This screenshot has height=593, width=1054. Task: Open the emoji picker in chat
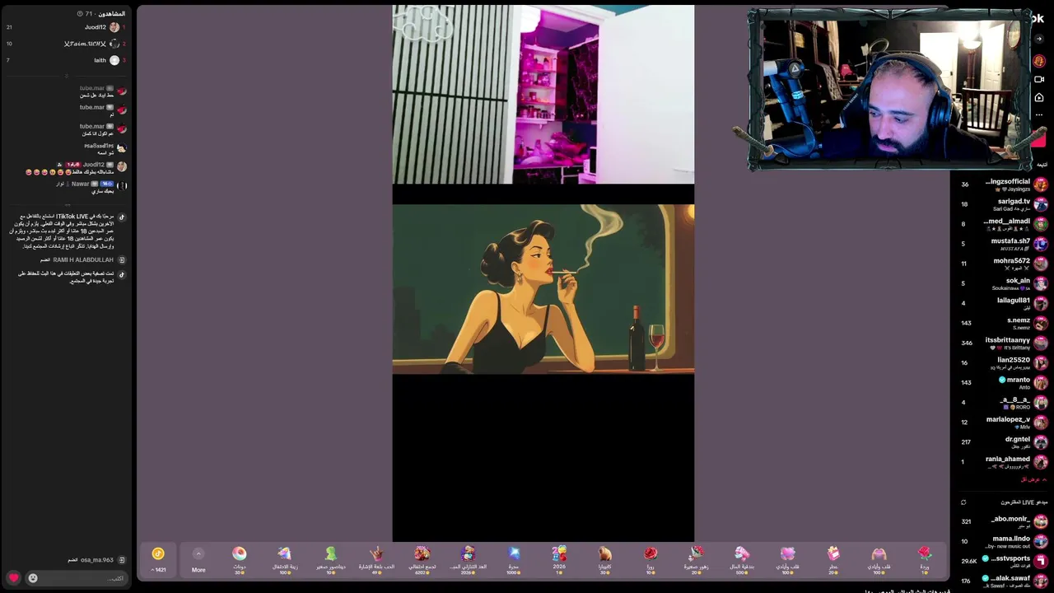pyautogui.click(x=33, y=578)
